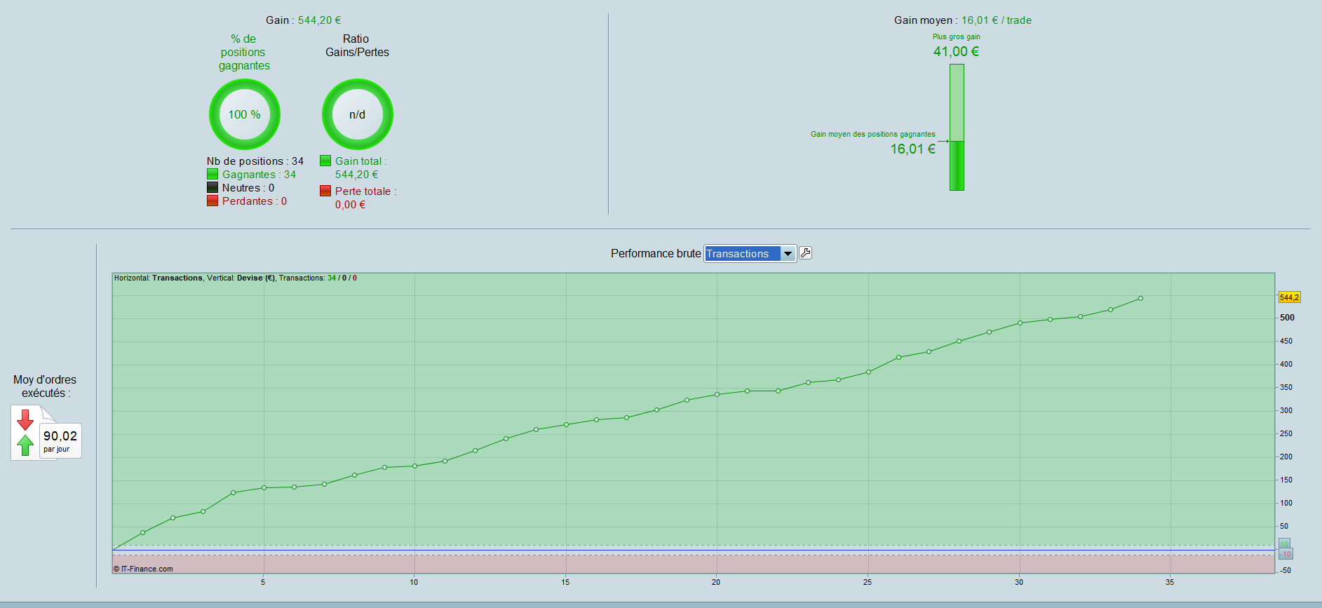Click the 'Gagnantes : 34' text

click(259, 175)
